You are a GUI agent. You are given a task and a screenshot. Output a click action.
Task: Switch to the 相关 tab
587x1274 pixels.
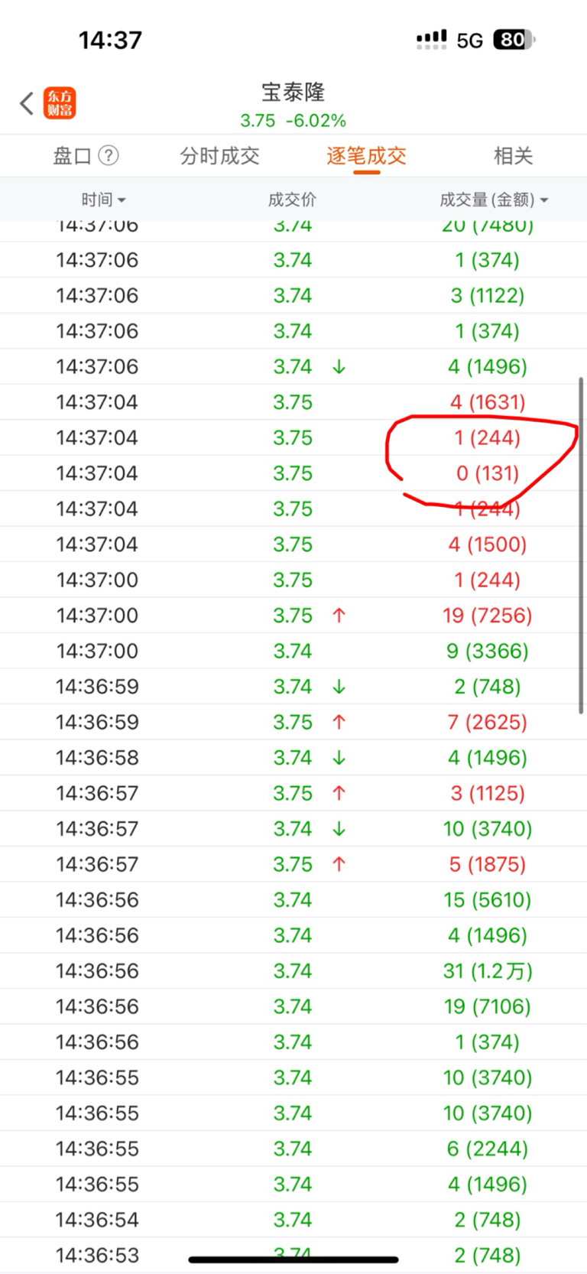(513, 156)
